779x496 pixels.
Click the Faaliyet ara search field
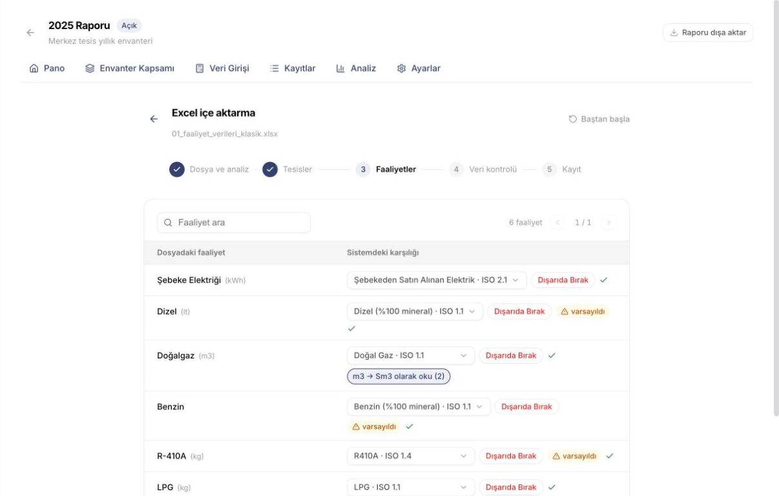tap(234, 223)
